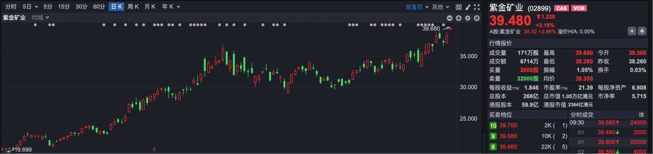
Task: Open 年K period dropdown arrow
Action: coord(178,7)
